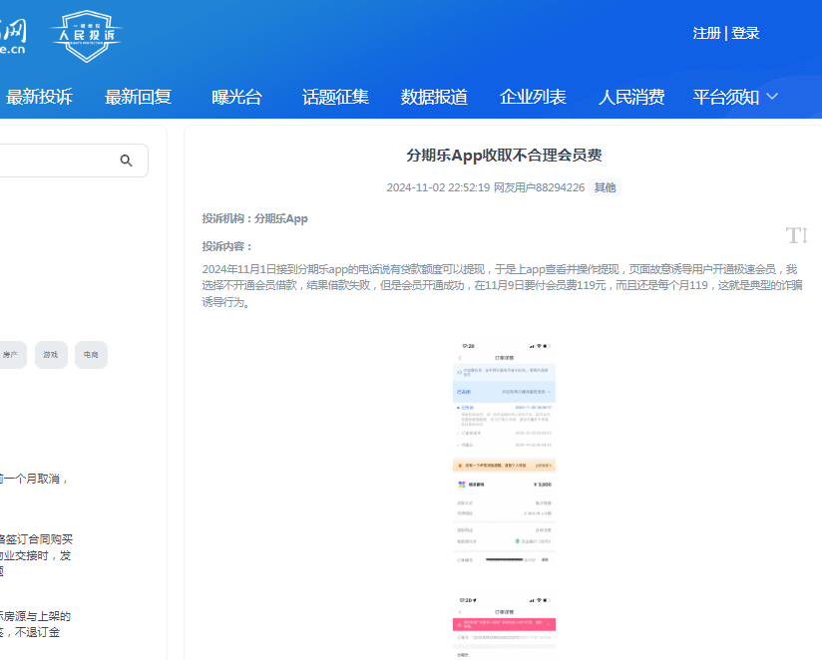The width and height of the screenshot is (822, 660).
Task: Open the first order detail screenshot
Action: click(504, 453)
